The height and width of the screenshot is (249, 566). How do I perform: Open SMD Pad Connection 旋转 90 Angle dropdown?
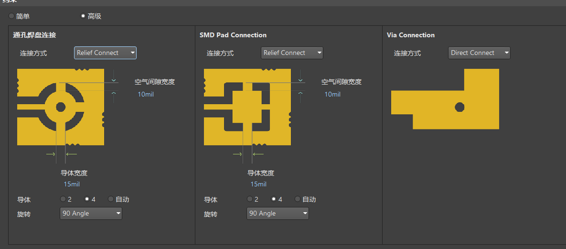point(278,213)
